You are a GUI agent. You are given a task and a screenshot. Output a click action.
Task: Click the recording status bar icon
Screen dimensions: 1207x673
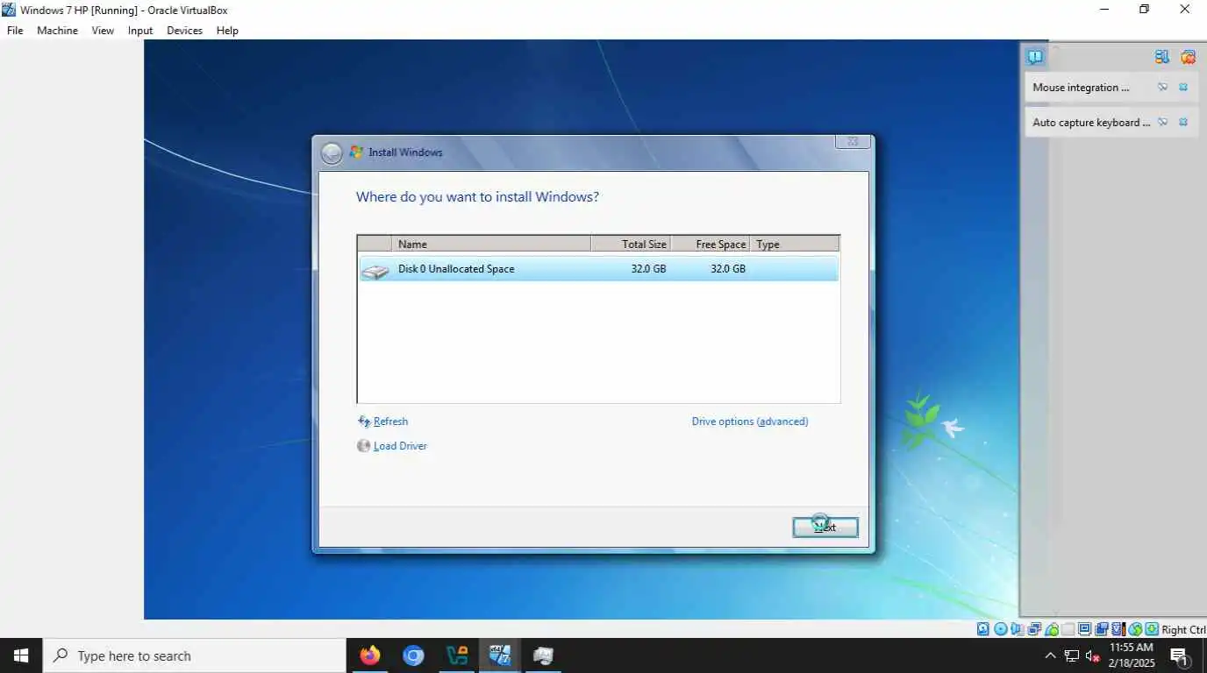coord(1102,629)
